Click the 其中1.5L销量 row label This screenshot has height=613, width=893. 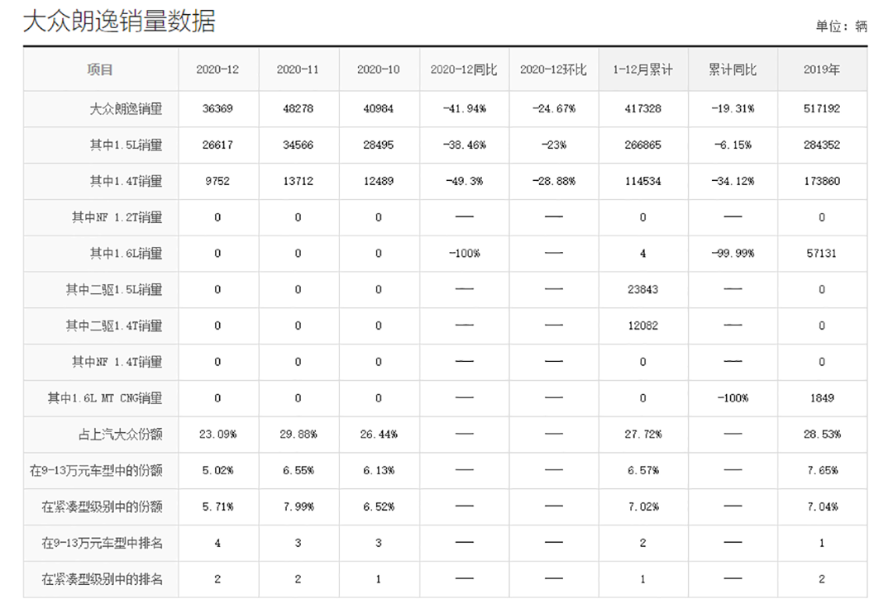[126, 145]
